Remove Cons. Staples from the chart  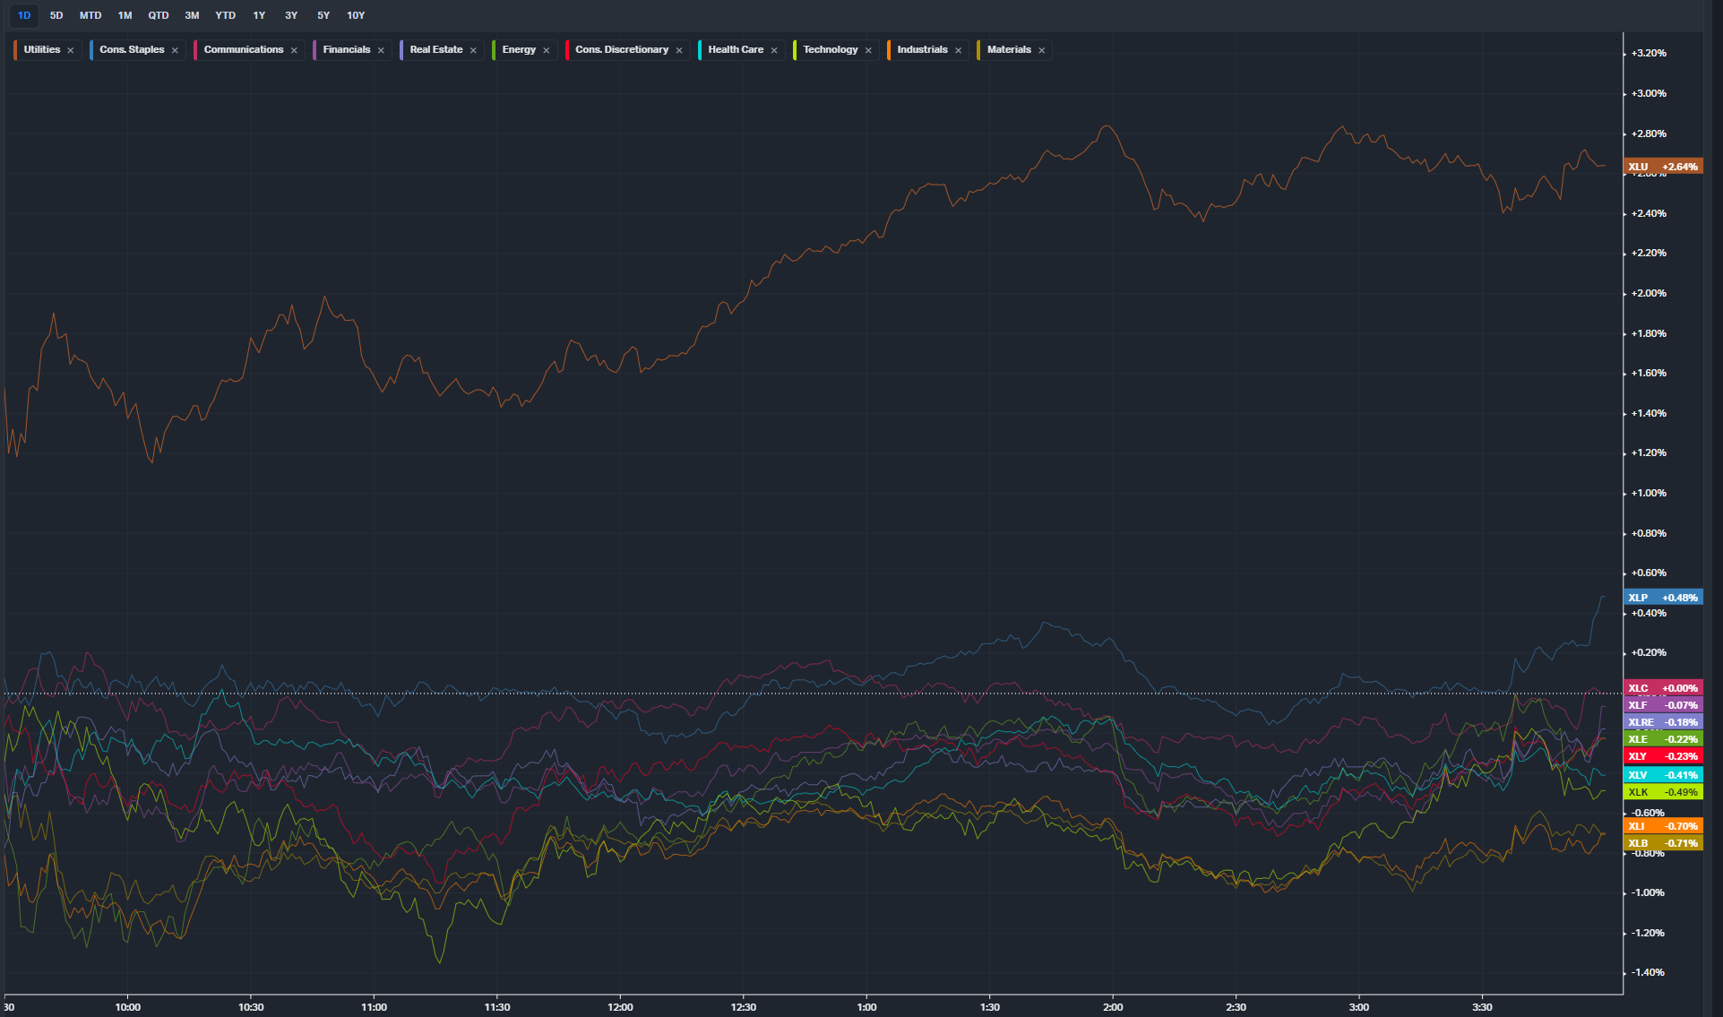(x=175, y=50)
